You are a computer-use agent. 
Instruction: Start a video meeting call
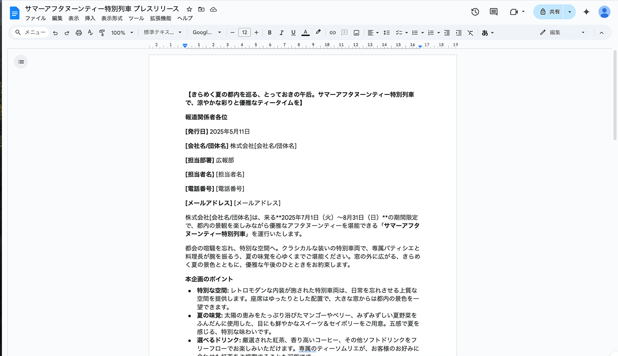pos(513,12)
